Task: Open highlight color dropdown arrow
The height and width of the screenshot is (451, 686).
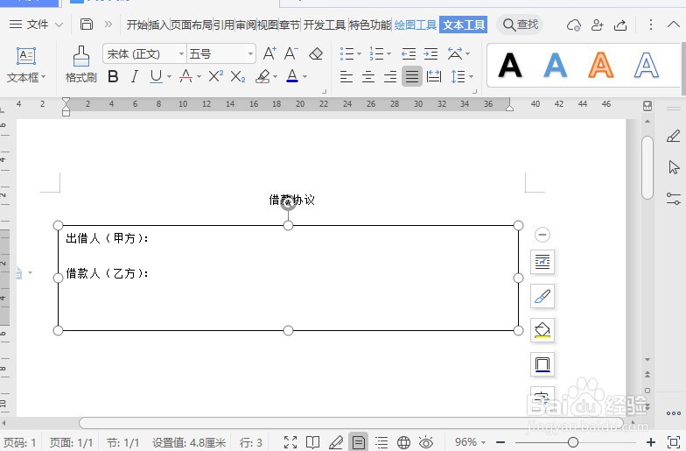Action: (x=275, y=77)
